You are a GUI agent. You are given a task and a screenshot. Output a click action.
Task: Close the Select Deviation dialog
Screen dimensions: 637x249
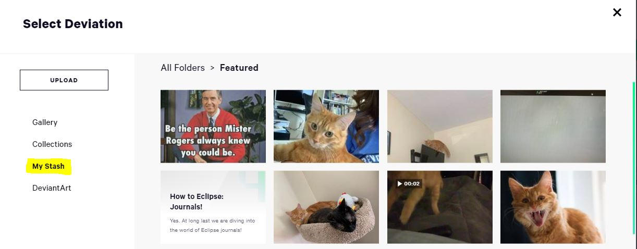(617, 13)
